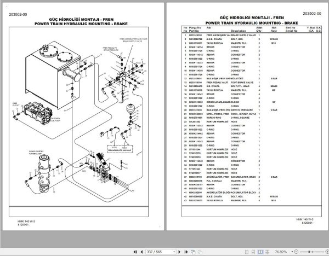The height and width of the screenshot is (256, 329).
Task: Go to the first page
Action: click(135, 252)
